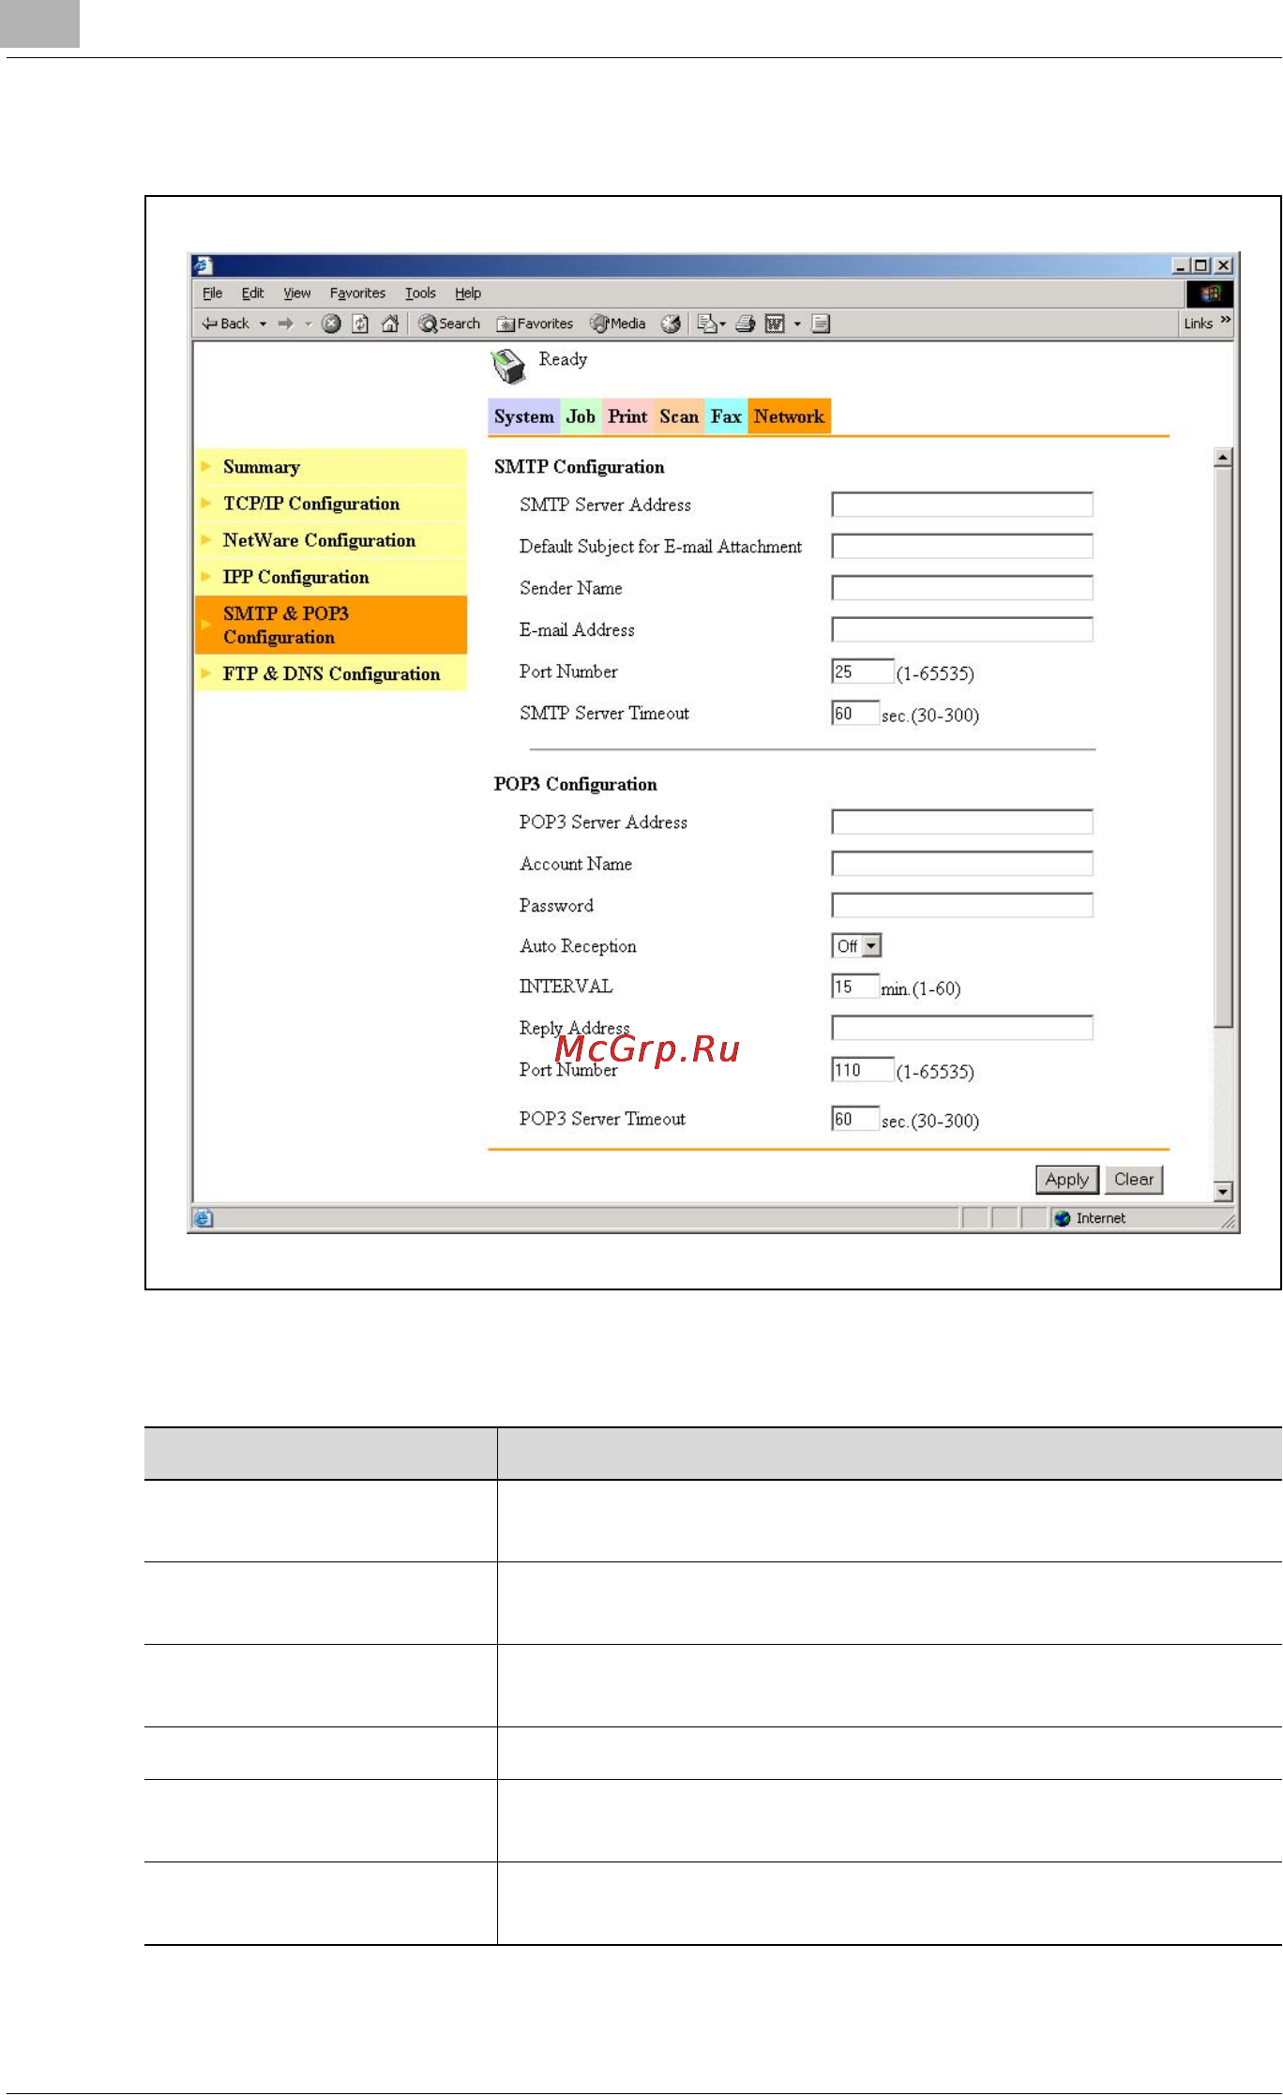
Task: Click the Windows logo throbber icon
Action: pyautogui.click(x=1210, y=294)
